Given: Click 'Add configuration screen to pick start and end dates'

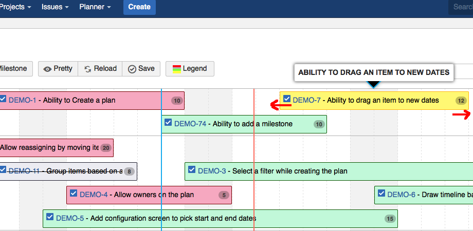Looking at the screenshot, I should coord(173,218).
